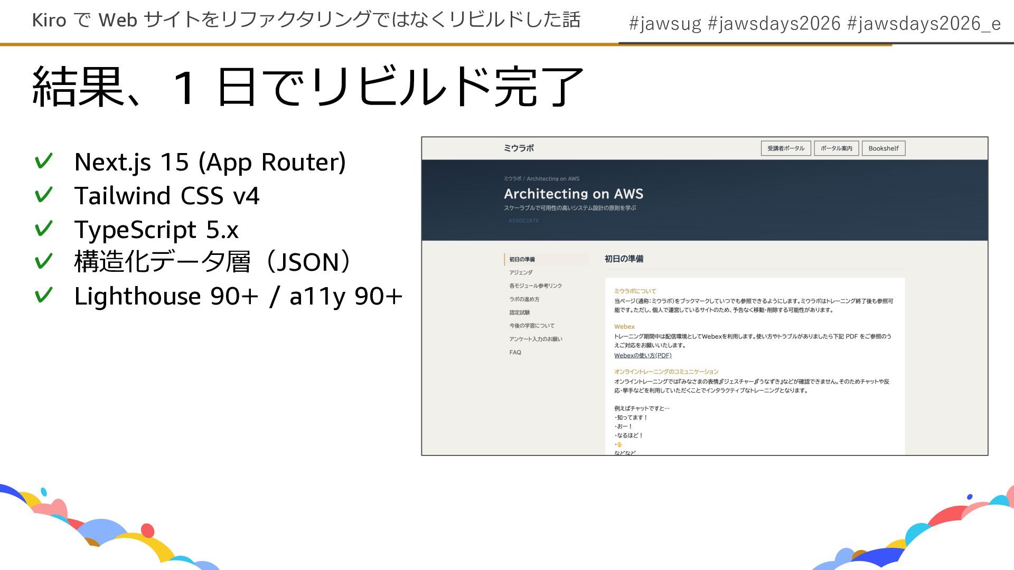Open the Webexの使い方(PDF) link

[x=643, y=355]
